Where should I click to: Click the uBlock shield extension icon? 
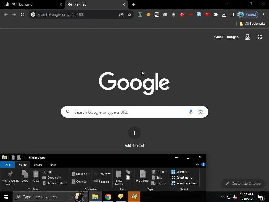174,15
